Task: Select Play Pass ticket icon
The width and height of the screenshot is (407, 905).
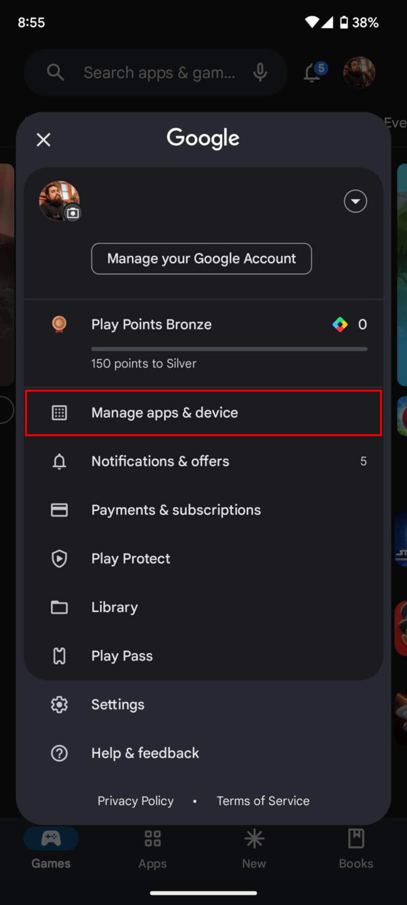Action: (x=59, y=655)
